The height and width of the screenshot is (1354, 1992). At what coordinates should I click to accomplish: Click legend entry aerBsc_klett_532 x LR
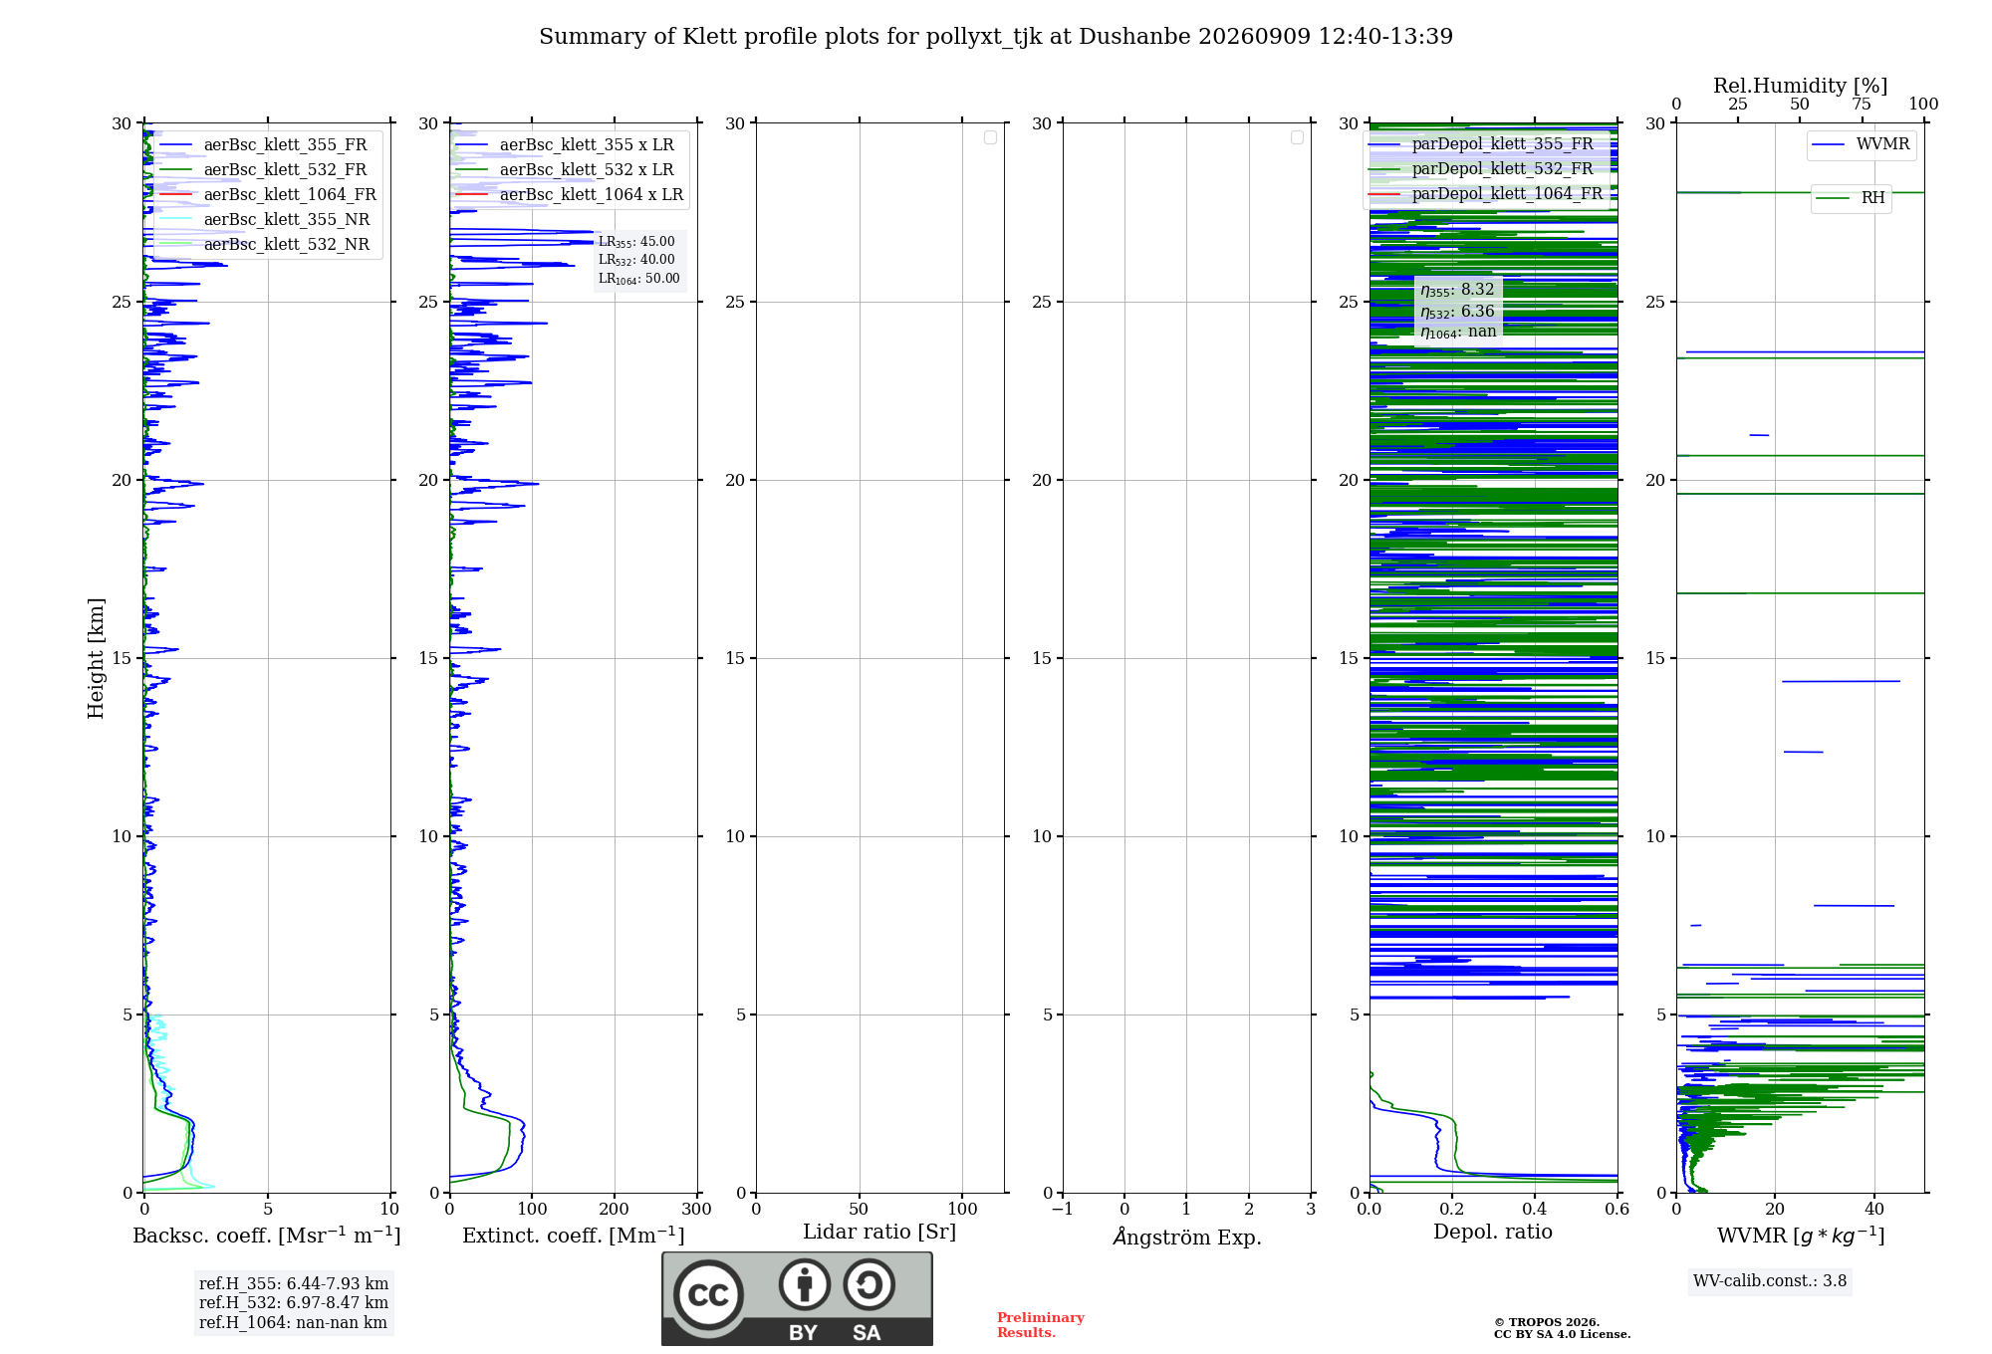tap(587, 170)
